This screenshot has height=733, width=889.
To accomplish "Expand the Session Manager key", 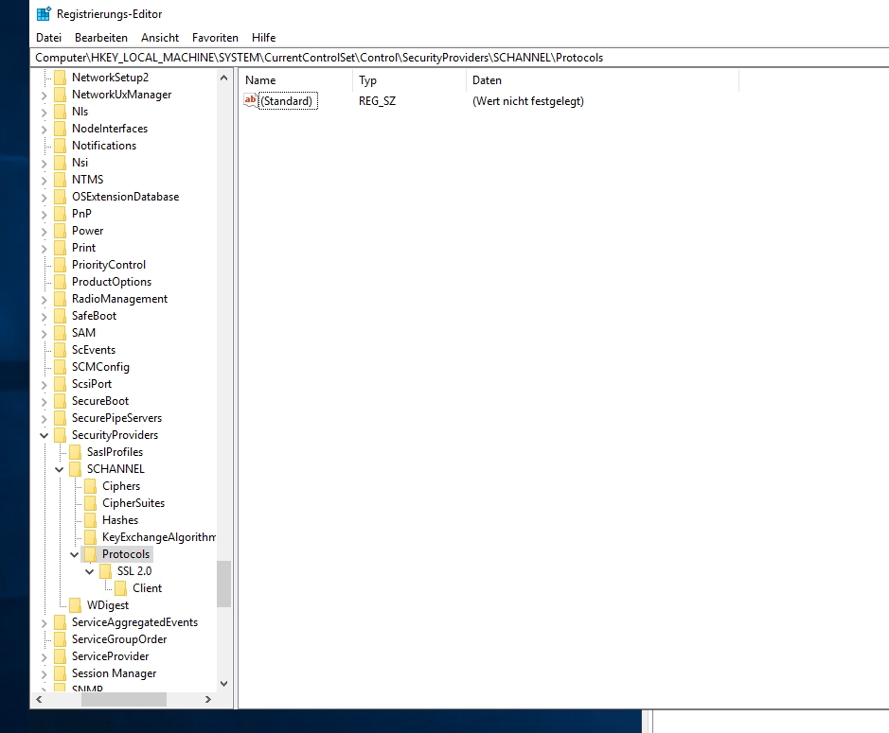I will pos(44,674).
